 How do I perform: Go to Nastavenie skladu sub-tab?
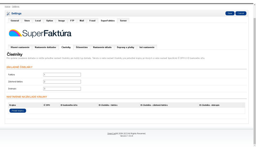tap(102, 48)
